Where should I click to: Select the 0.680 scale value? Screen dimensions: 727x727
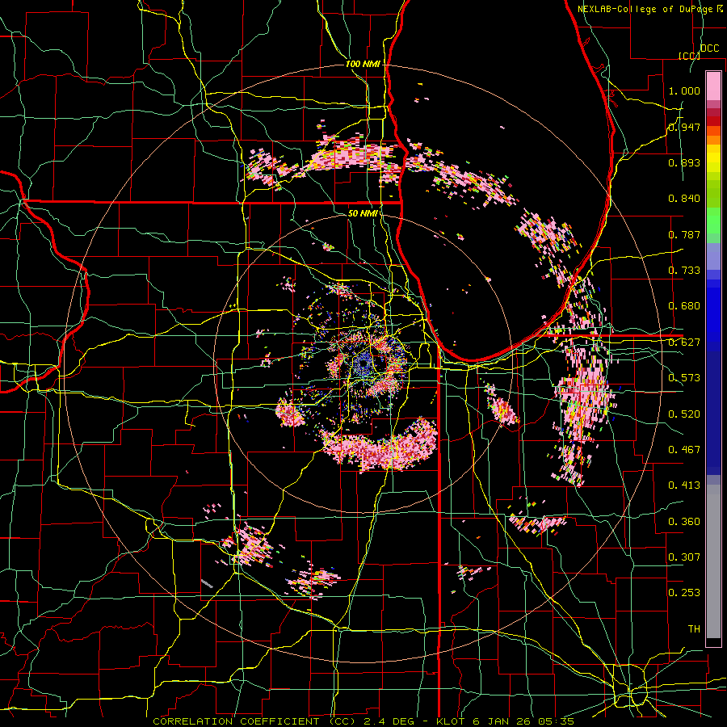684,306
